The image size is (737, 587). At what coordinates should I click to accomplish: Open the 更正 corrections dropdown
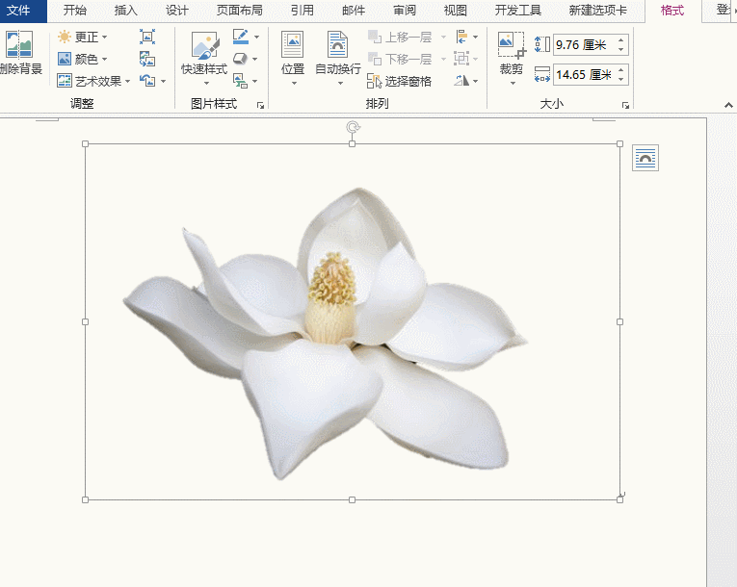(x=83, y=37)
